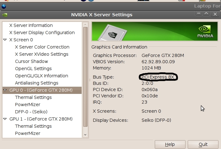Open OpenGL/GLX Information page
The image size is (221, 149).
[41, 76]
